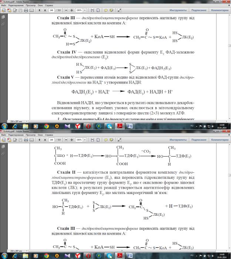Open Подписание pane in upper window

click(x=199, y=10)
